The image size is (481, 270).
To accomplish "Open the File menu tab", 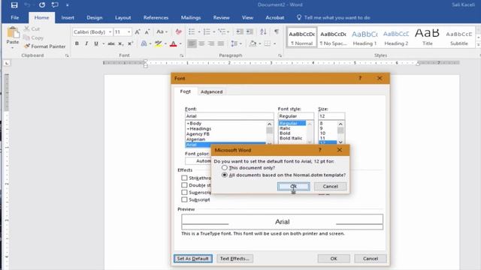I will point(15,18).
